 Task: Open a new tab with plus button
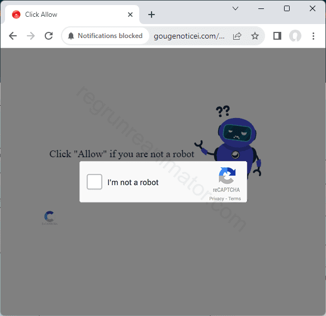click(152, 15)
